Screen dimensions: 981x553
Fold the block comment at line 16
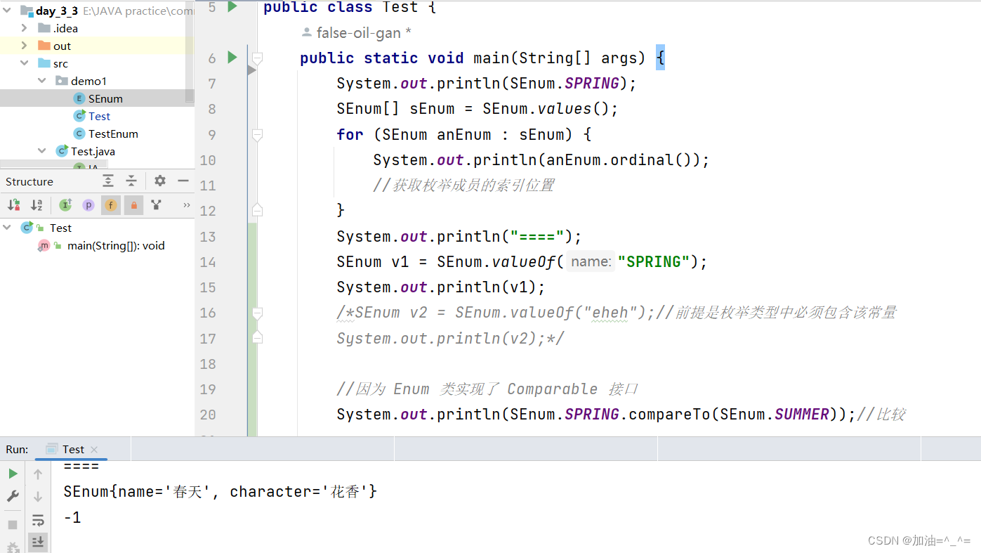click(x=257, y=313)
